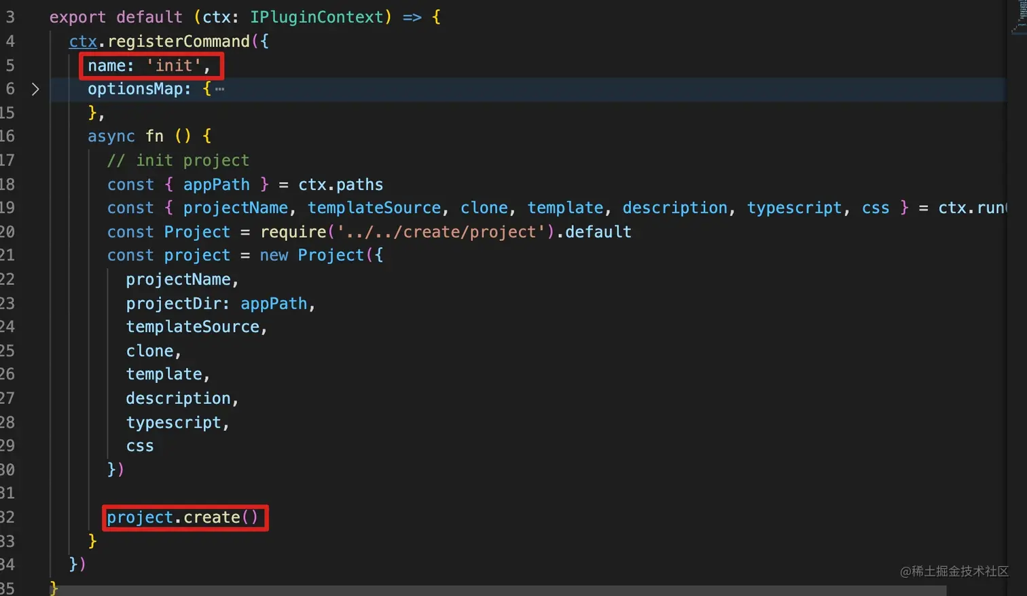Click 'projectName,' on line 22
The height and width of the screenshot is (596, 1027).
pos(183,280)
